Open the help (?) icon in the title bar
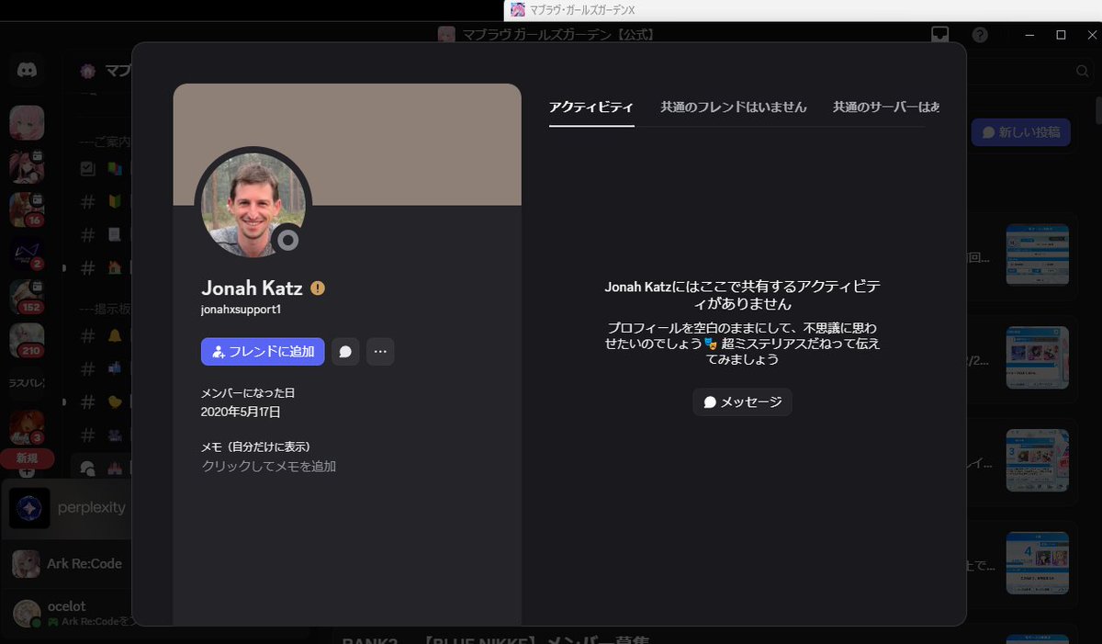Viewport: 1102px width, 644px height. 979,34
